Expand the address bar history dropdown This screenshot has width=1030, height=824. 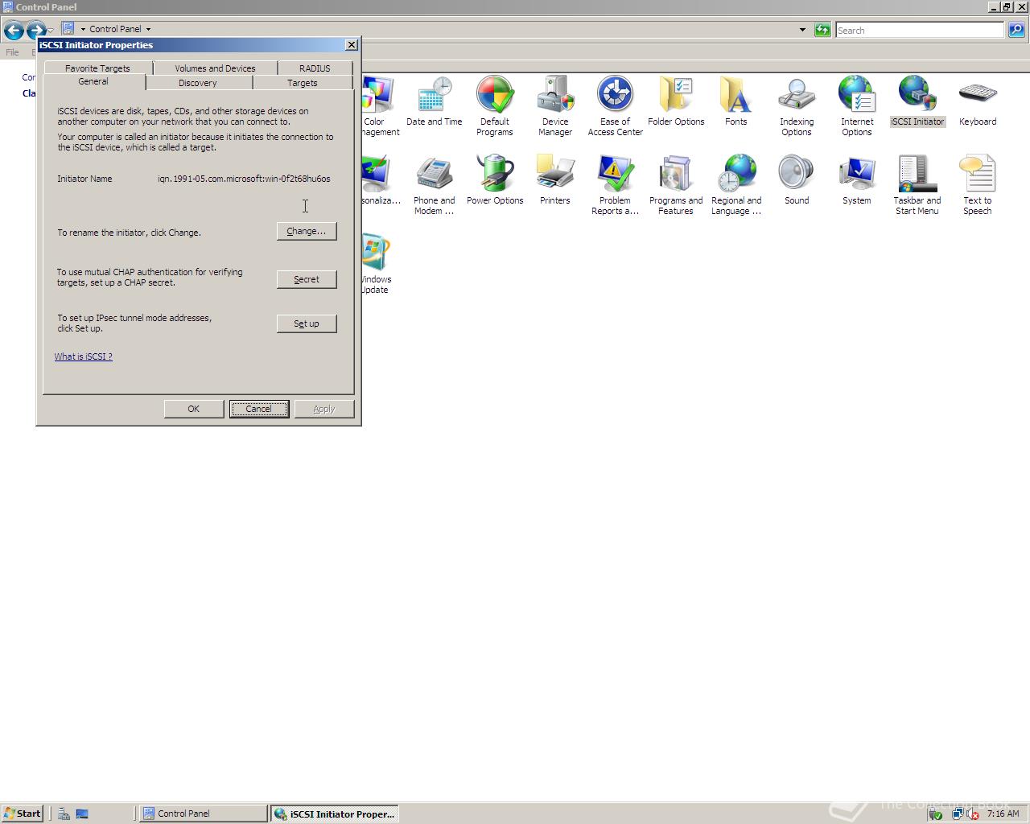pos(802,30)
